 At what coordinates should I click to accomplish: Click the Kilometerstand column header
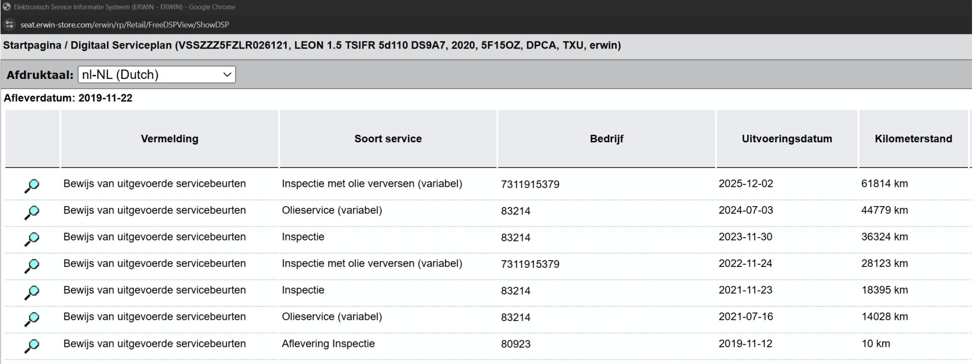pyautogui.click(x=913, y=139)
